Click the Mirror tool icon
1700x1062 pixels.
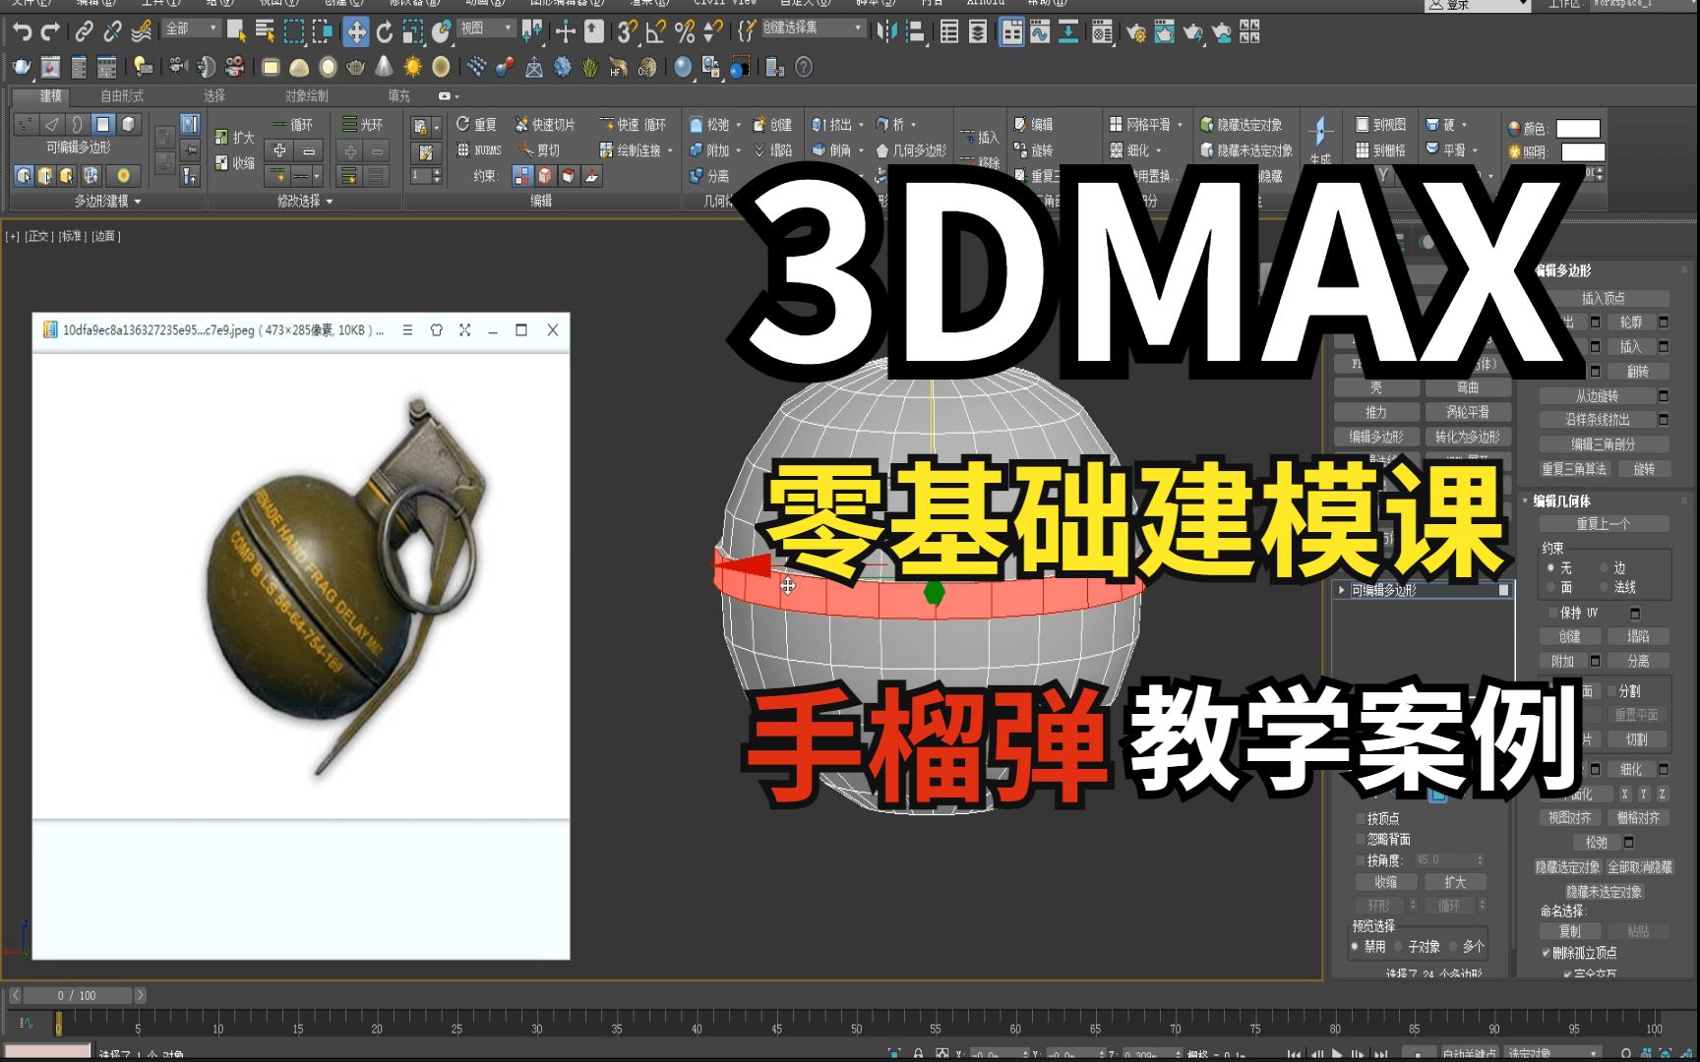point(887,32)
